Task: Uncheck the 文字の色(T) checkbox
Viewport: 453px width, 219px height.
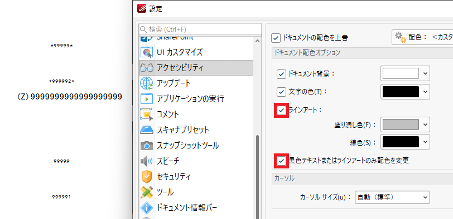Action: (281, 92)
